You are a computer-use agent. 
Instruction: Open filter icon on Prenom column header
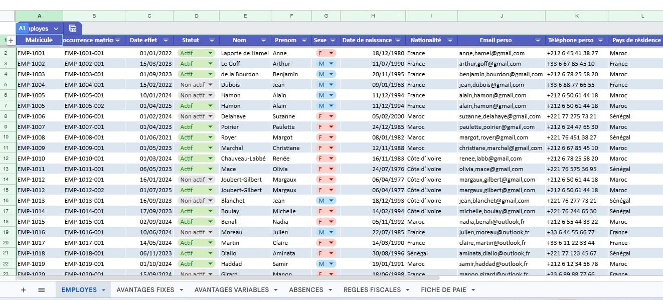tap(305, 40)
